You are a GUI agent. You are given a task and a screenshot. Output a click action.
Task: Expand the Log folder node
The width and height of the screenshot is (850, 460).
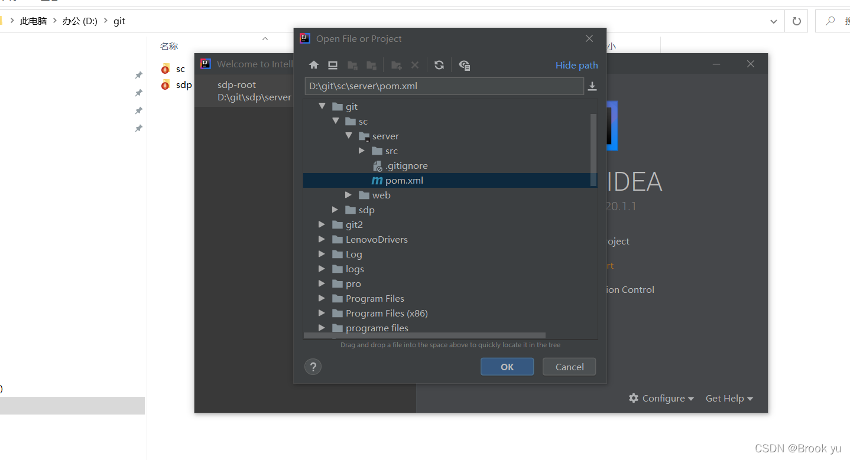pyautogui.click(x=322, y=254)
